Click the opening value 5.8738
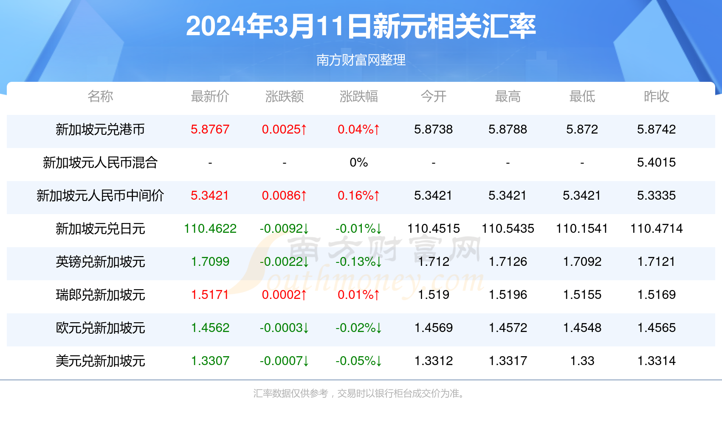Screen dimensions: 722x424 coord(434,129)
